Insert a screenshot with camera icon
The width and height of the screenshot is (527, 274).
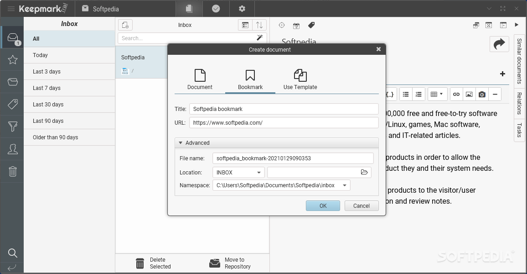coord(482,94)
